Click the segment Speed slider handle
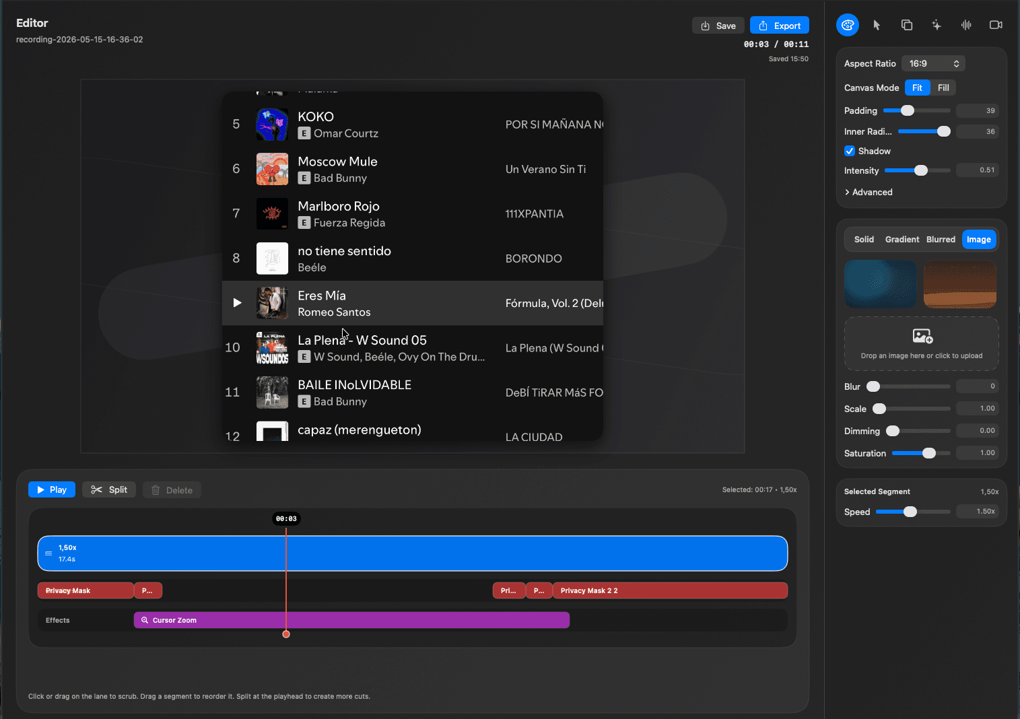Image resolution: width=1020 pixels, height=719 pixels. point(910,512)
